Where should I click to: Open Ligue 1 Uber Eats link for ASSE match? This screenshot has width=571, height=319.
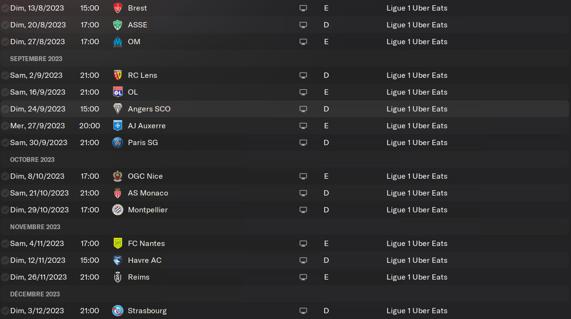point(417,25)
